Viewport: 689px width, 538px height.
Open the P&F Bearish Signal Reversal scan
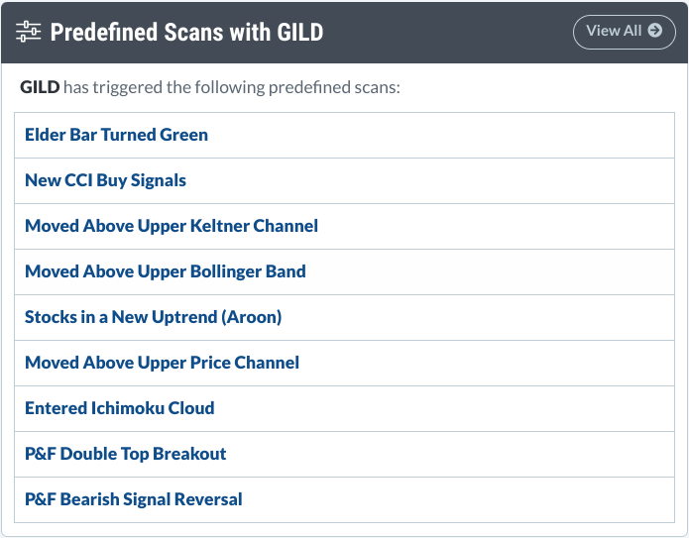coord(134,499)
